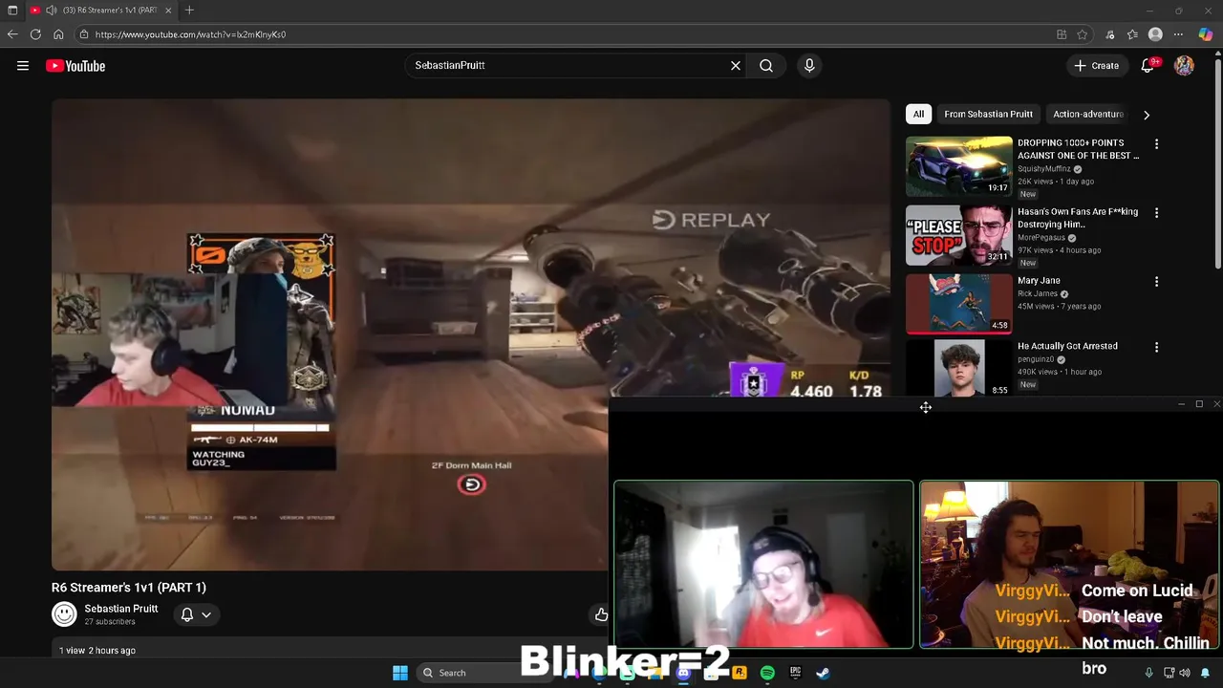Image resolution: width=1223 pixels, height=688 pixels.
Task: Open the YouTube guide hamburger menu
Action: (23, 66)
